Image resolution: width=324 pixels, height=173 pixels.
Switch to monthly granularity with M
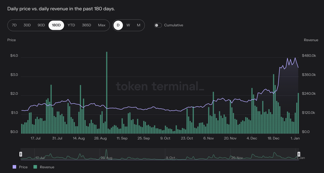click(138, 25)
